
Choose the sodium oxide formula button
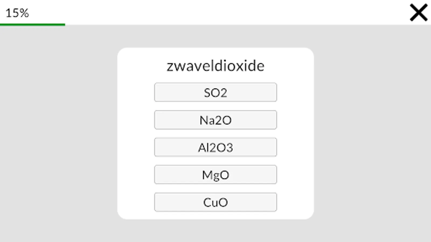point(215,120)
